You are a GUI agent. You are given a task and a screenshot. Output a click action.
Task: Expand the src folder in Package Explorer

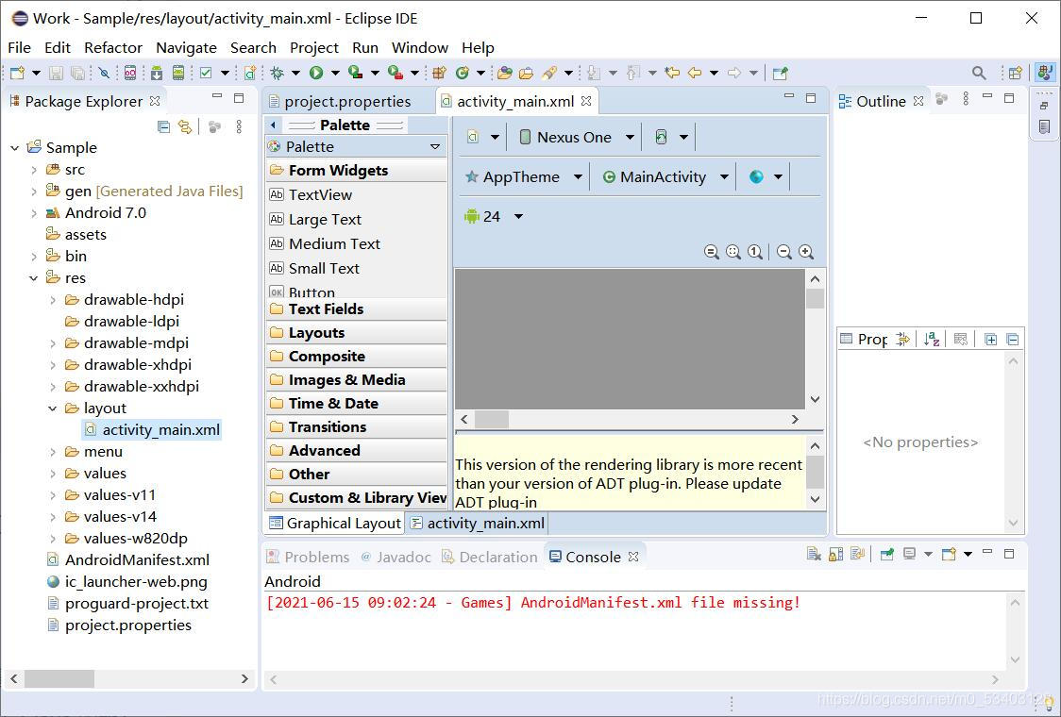(x=33, y=169)
